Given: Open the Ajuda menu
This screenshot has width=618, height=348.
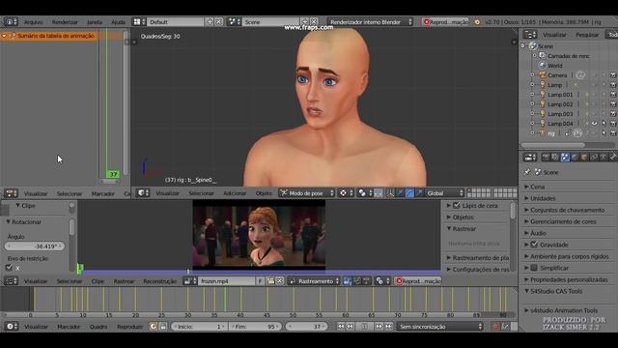Looking at the screenshot, I should coord(118,22).
